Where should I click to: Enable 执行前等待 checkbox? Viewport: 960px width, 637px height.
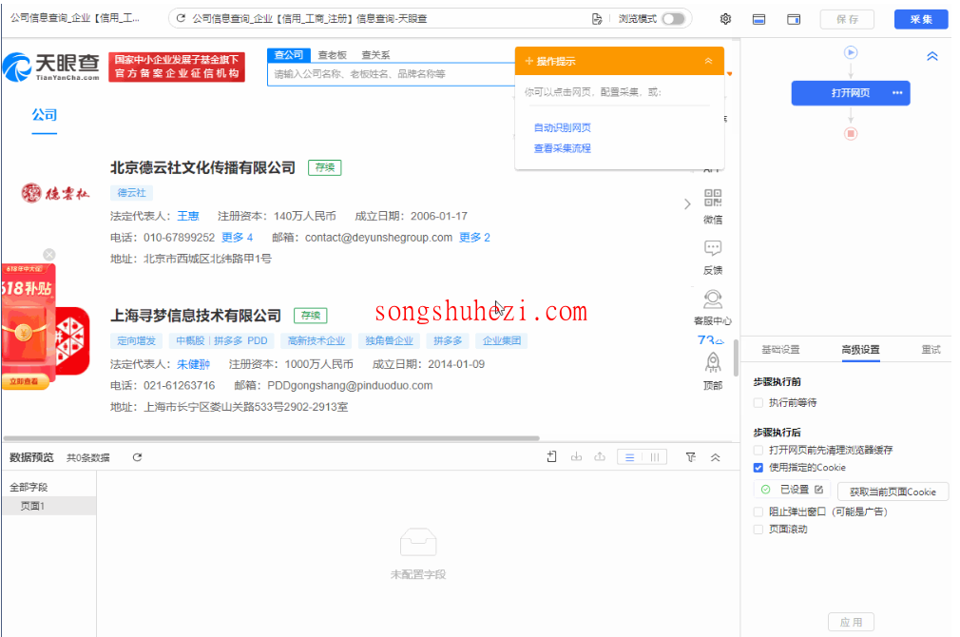(758, 403)
